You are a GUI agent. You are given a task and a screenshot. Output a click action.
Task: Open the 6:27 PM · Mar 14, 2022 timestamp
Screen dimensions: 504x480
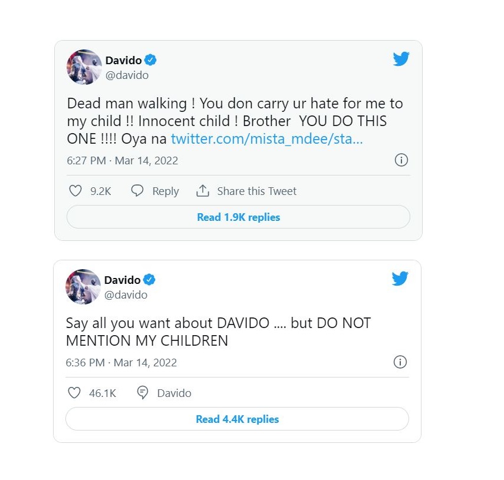click(x=123, y=161)
